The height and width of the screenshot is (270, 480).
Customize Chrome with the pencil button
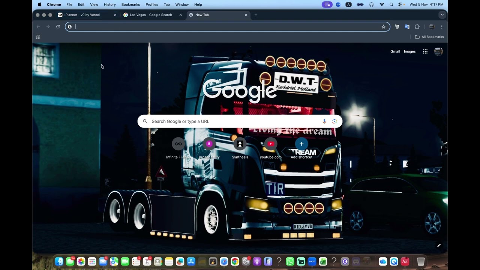point(439,246)
